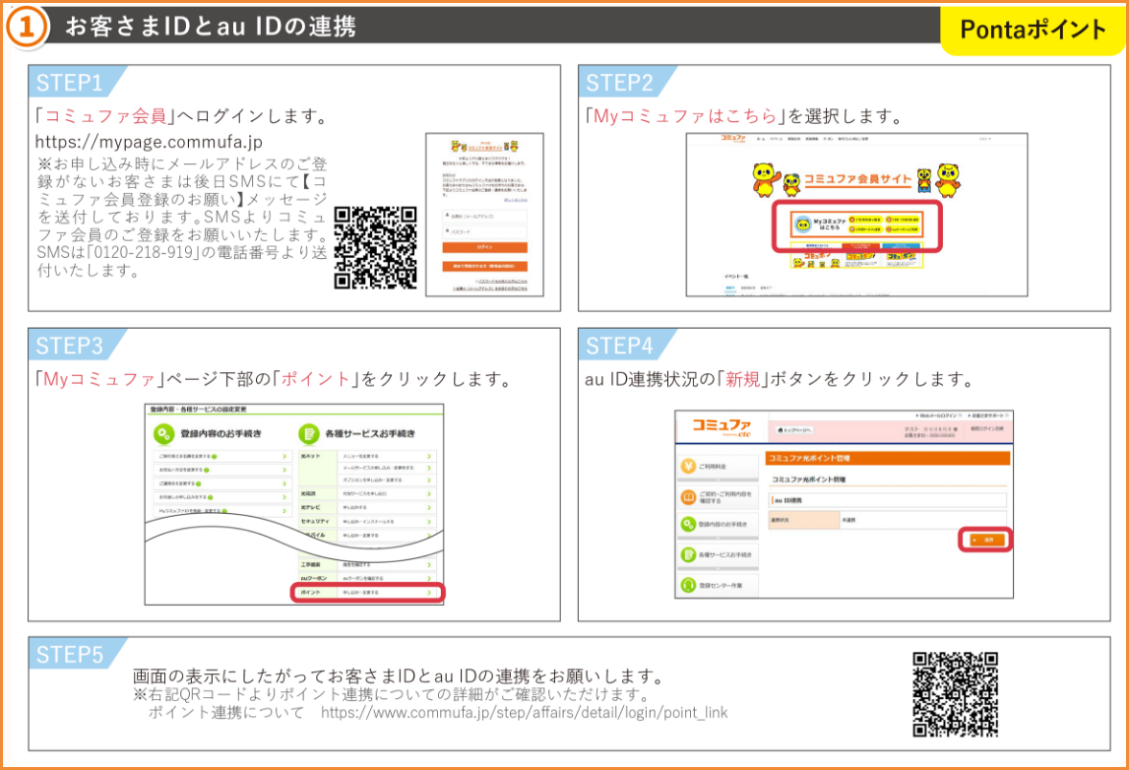Click the green gear icon in STEP4 sidebar

coord(688,525)
